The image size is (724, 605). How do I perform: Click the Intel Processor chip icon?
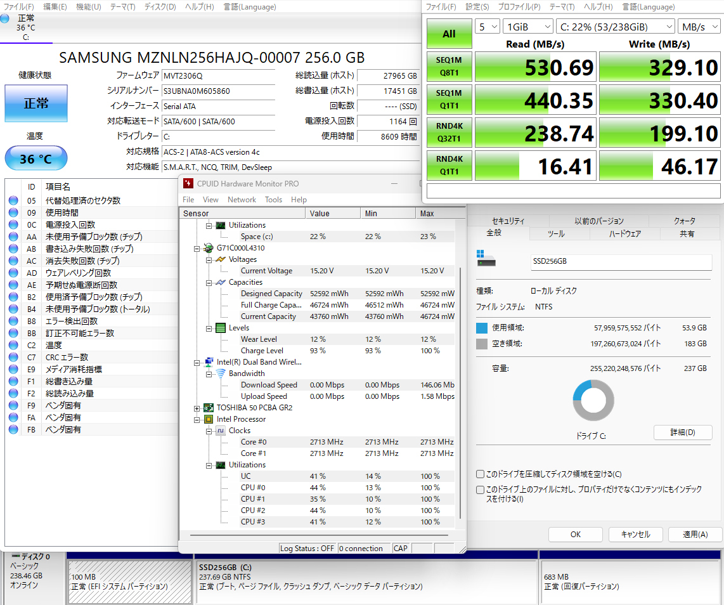(209, 419)
